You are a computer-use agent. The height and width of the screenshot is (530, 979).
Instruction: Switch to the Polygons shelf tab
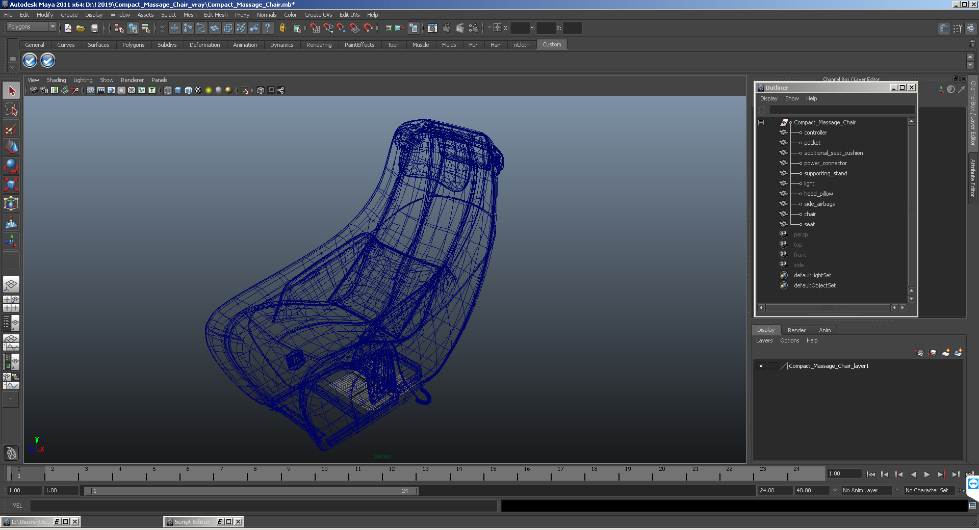tap(133, 45)
